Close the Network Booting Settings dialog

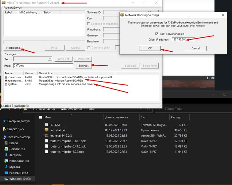click(223, 15)
